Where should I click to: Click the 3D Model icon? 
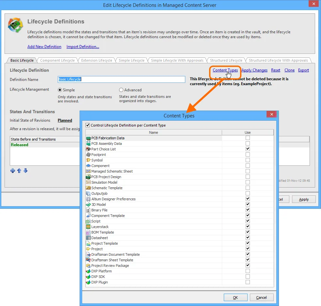88,205
